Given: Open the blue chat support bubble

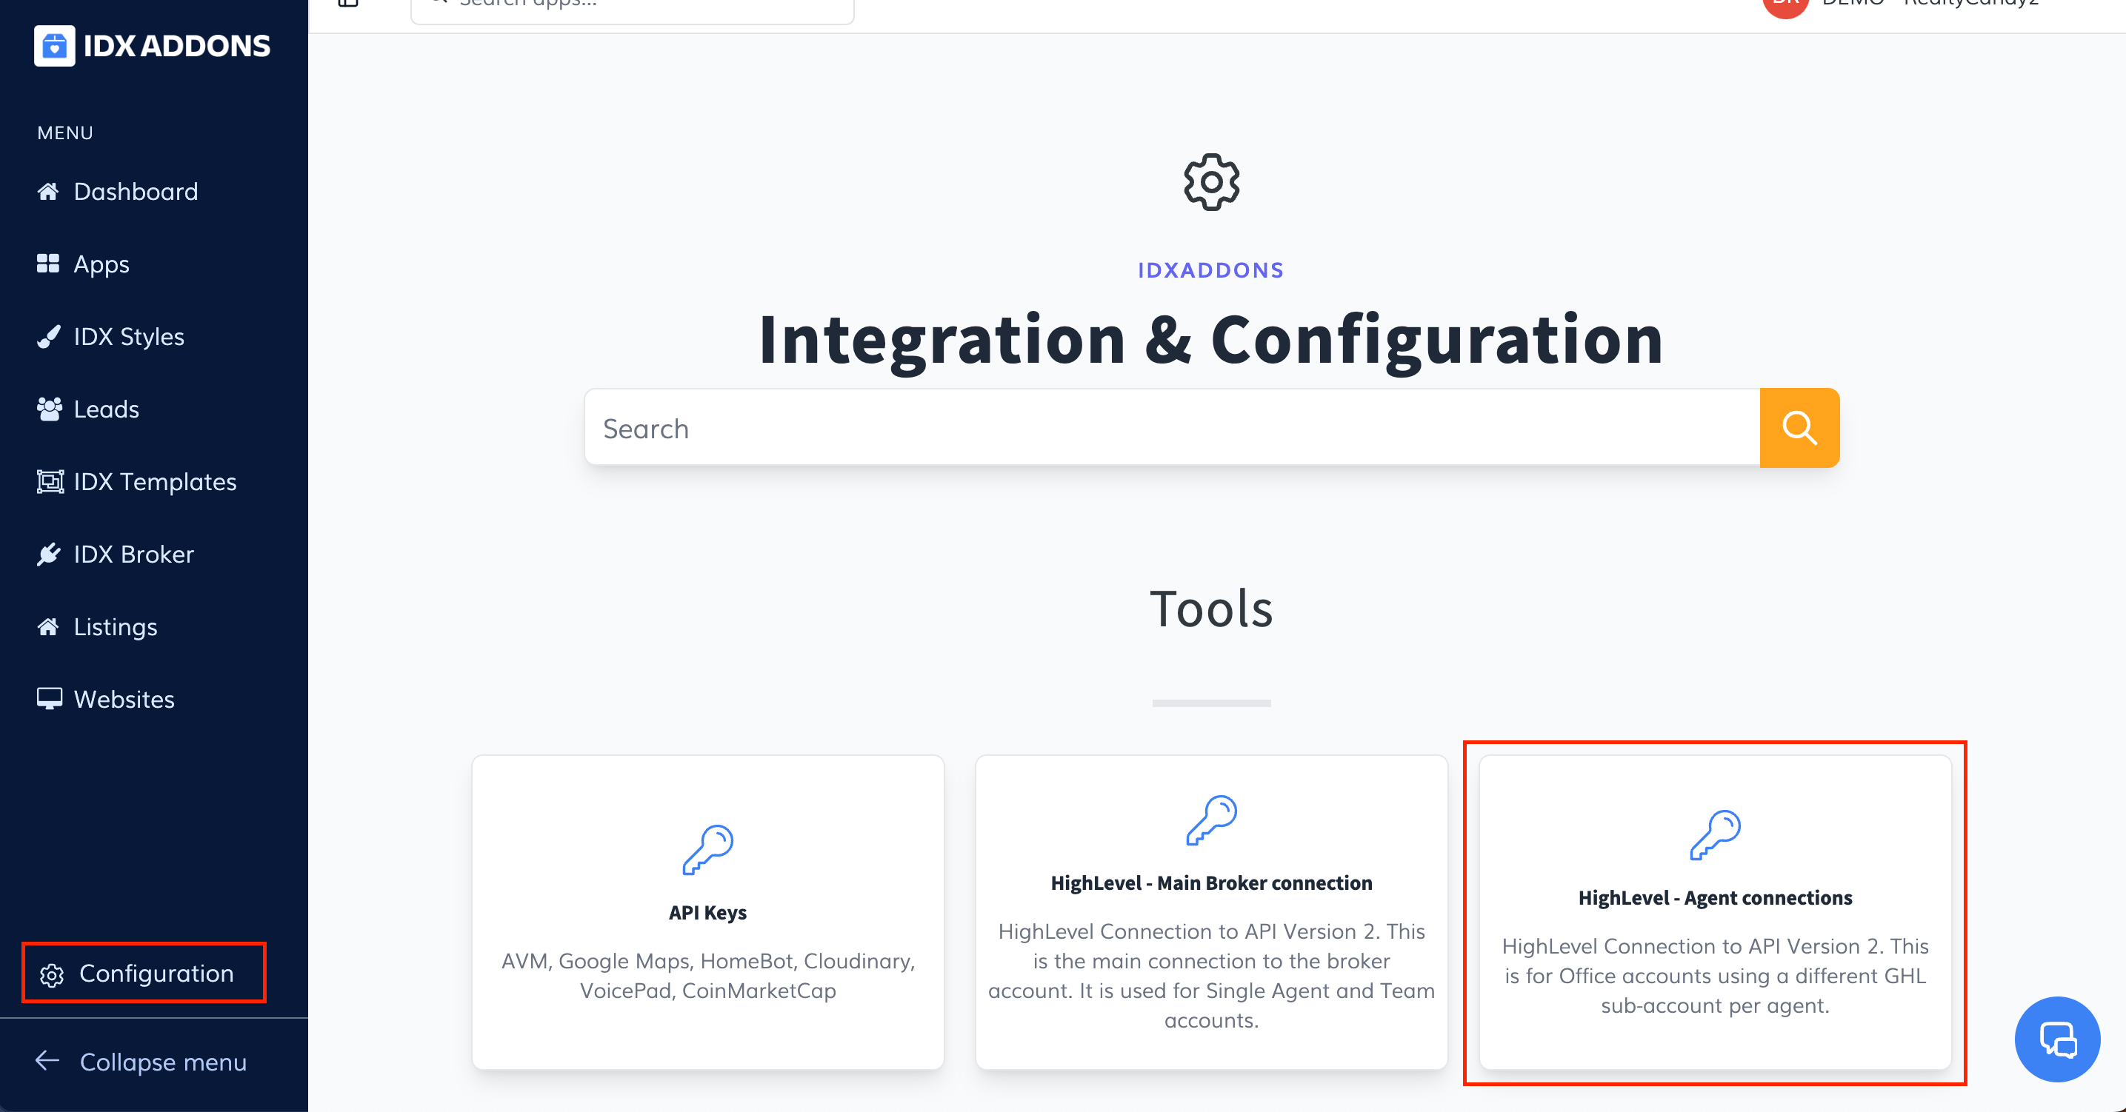Looking at the screenshot, I should (2056, 1039).
